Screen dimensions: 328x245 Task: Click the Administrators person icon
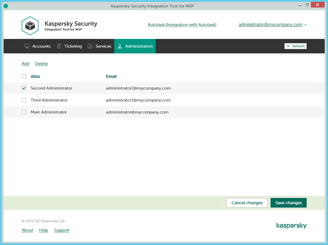120,46
